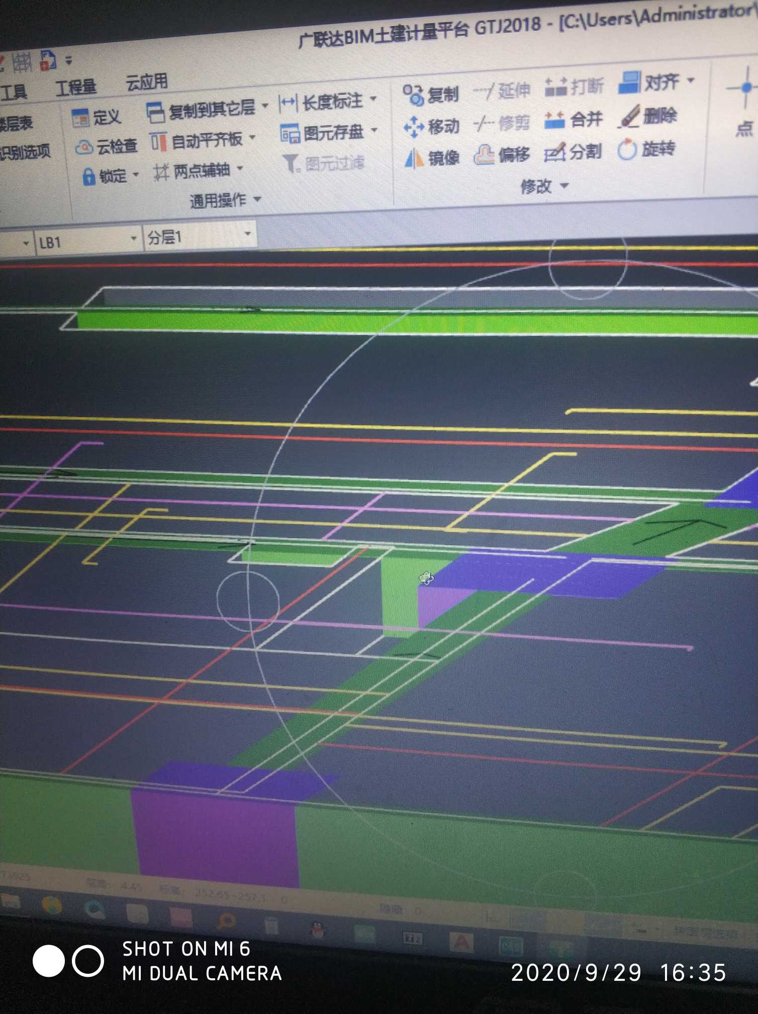Viewport: 758px width, 1014px height.
Task: Click the Two-point auxiliary axis (两点辅轴) icon
Action: pos(161,173)
